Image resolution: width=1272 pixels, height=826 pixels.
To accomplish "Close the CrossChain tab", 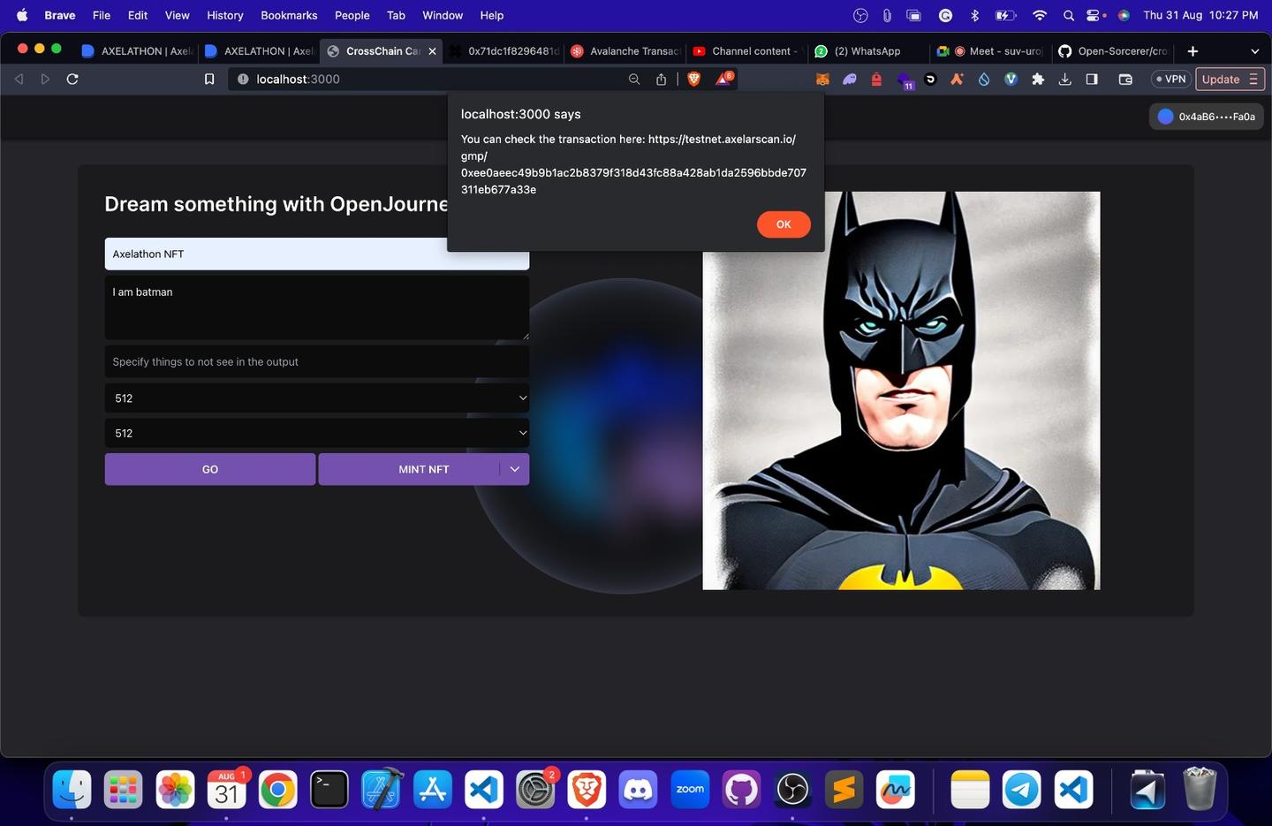I will pyautogui.click(x=432, y=51).
